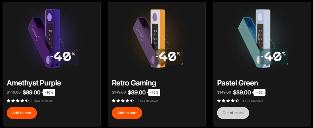Click Retro Gaming star rating
The width and height of the screenshot is (313, 128).
point(123,101)
